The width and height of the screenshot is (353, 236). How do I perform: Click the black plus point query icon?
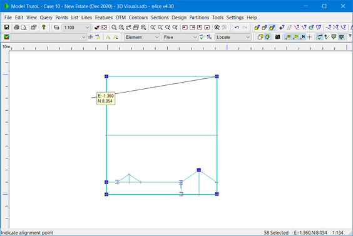point(282,28)
